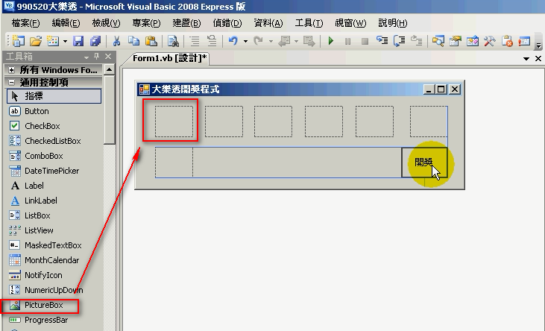
Task: Close the toolbox panel
Action: (x=108, y=57)
